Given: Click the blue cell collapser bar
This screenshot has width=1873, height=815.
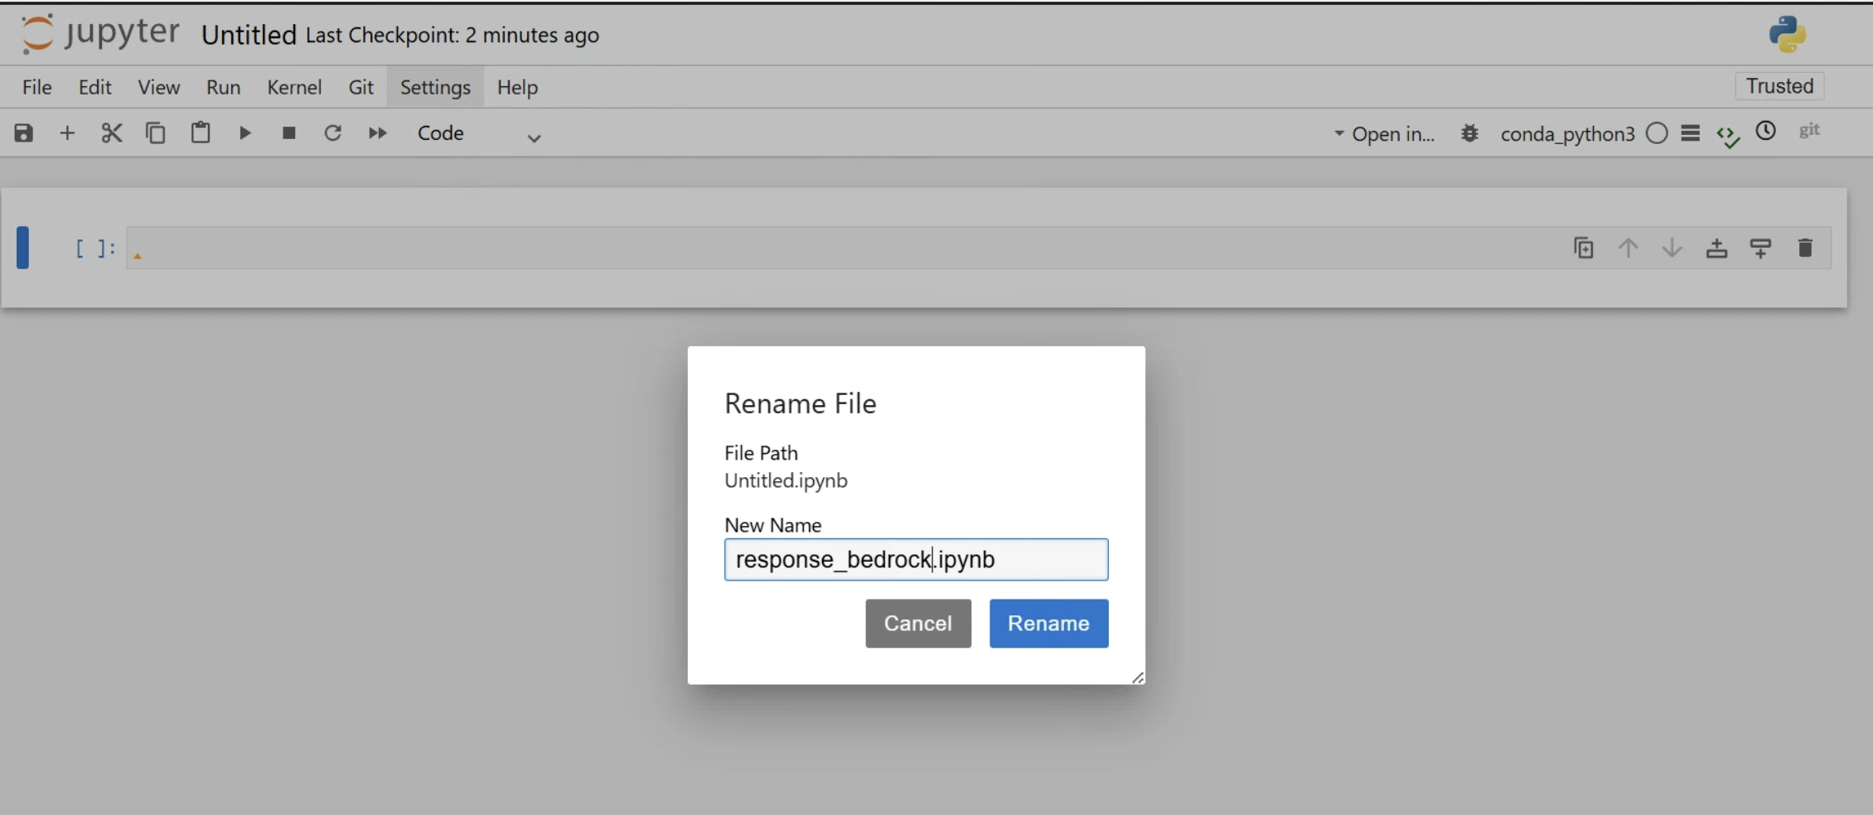Looking at the screenshot, I should (x=23, y=248).
